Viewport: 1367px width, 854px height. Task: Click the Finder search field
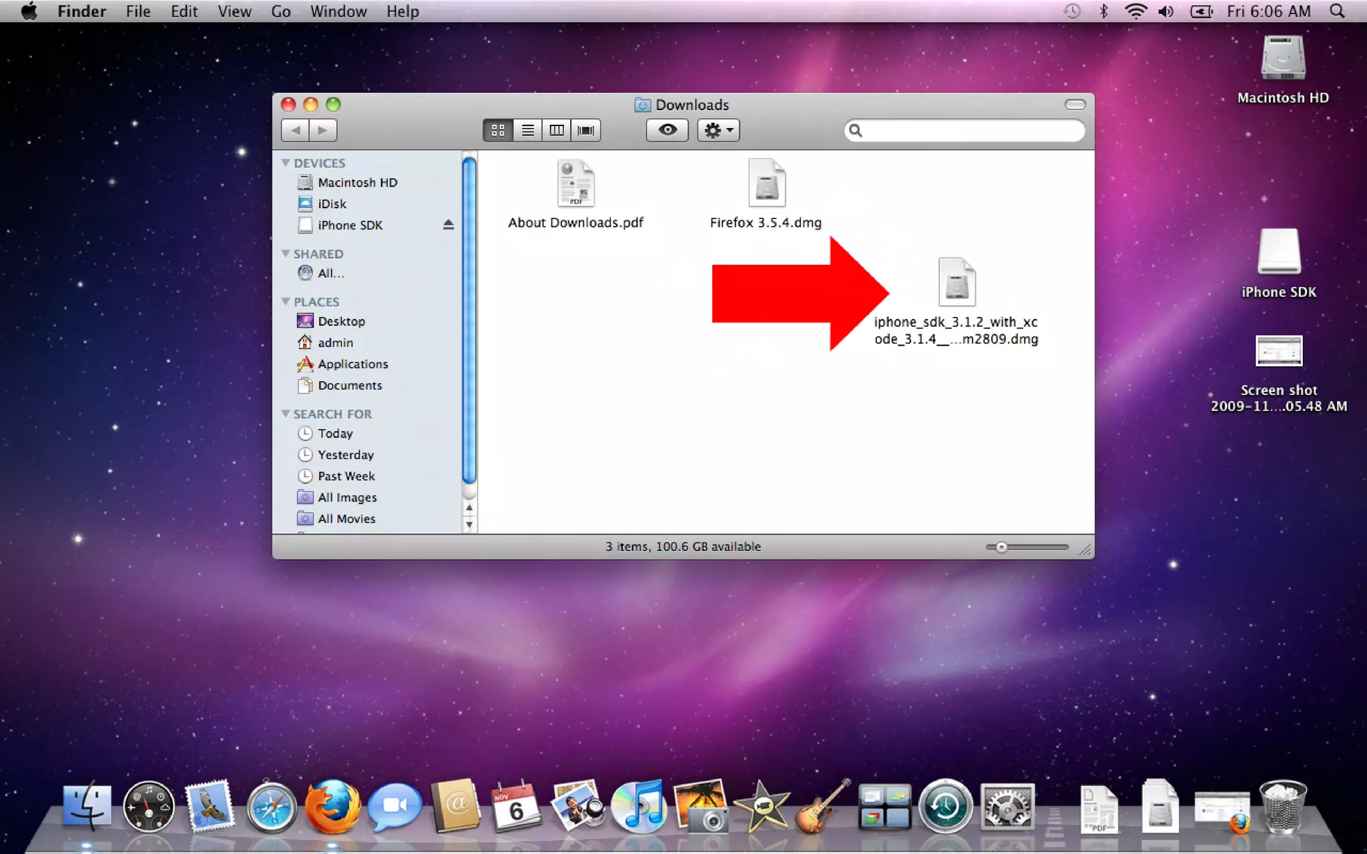click(971, 131)
